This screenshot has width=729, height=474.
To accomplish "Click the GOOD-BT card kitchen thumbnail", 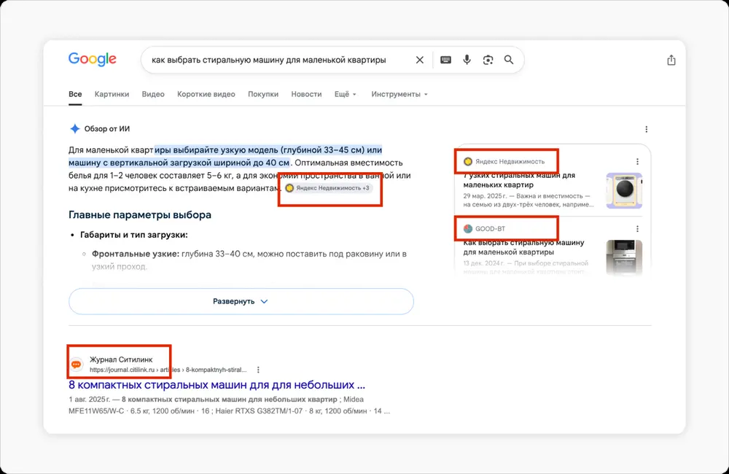I will pos(625,257).
